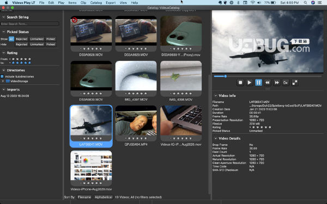Collapse the Rating filter section
This screenshot has width=327, height=204.
[4, 53]
